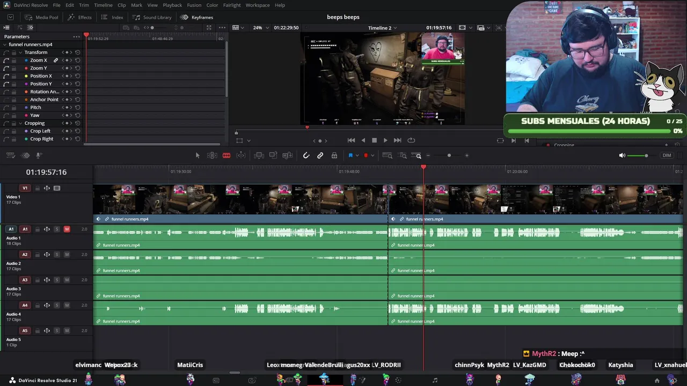The image size is (687, 386).
Task: Reset the Position Y parameter
Action: [x=78, y=84]
